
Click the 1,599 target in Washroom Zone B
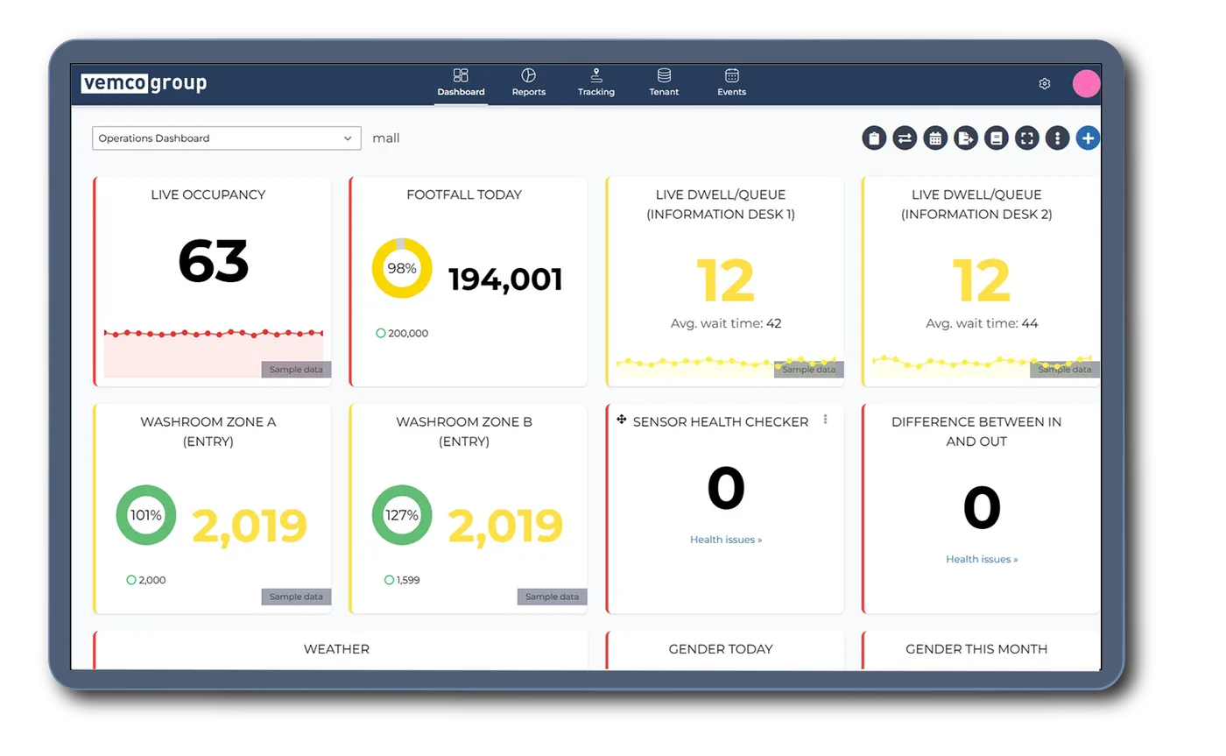click(402, 580)
